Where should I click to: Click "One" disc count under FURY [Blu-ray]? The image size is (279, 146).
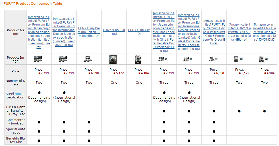114,83
